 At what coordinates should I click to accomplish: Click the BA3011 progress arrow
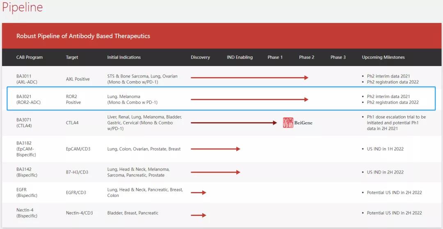coord(249,78)
